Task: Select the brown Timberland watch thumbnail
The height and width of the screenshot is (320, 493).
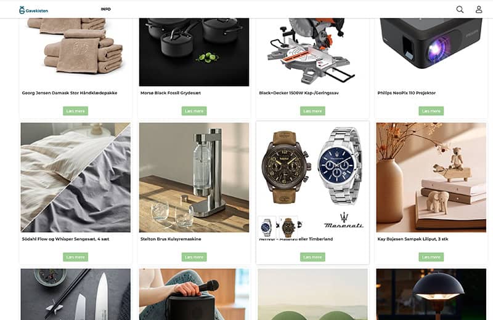Action: click(288, 226)
